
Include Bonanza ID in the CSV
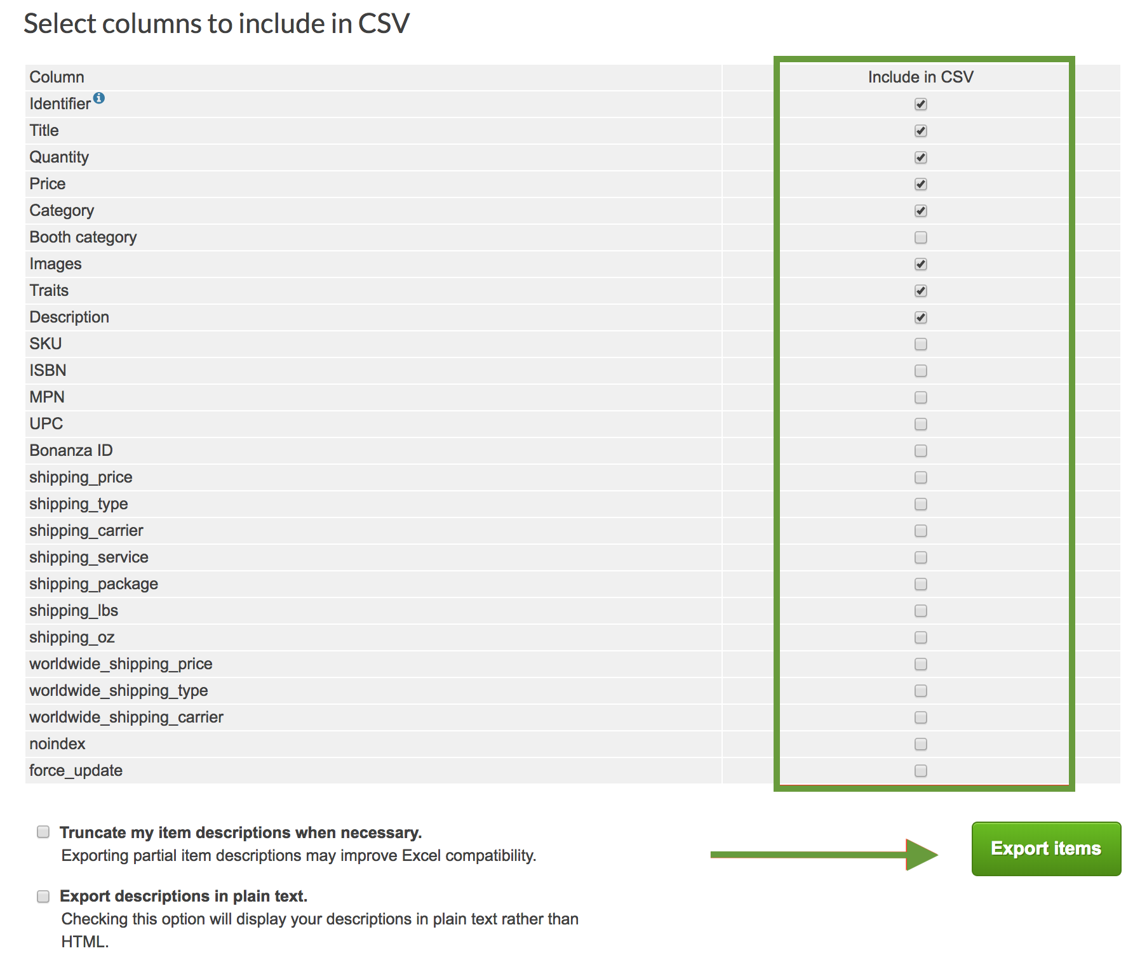(x=920, y=451)
